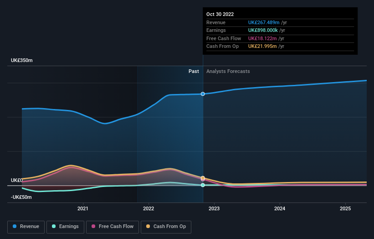
Task: Toggle the Free Cash Flow legend button
Action: [x=113, y=227]
